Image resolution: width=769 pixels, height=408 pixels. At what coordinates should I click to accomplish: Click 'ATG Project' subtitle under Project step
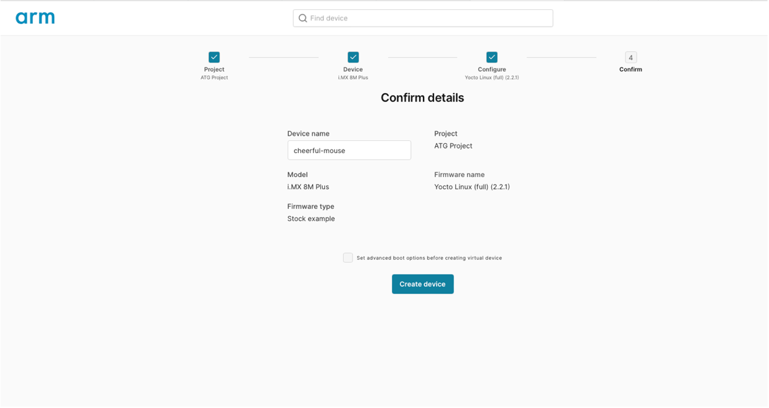pyautogui.click(x=214, y=78)
